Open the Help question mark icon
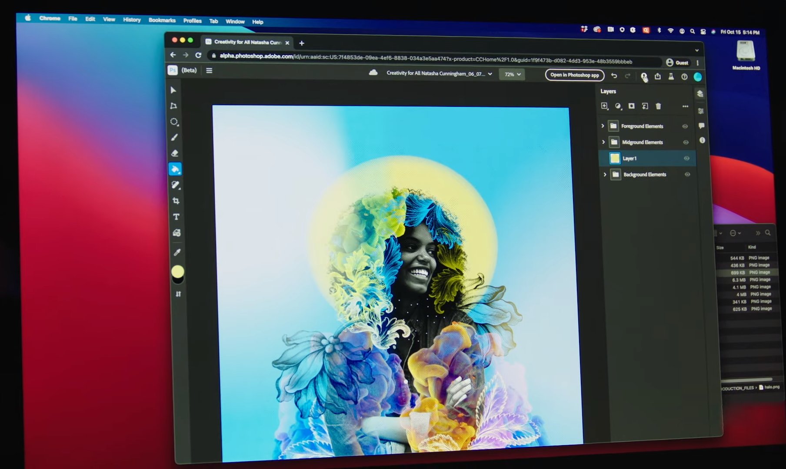This screenshot has width=786, height=469. point(685,77)
